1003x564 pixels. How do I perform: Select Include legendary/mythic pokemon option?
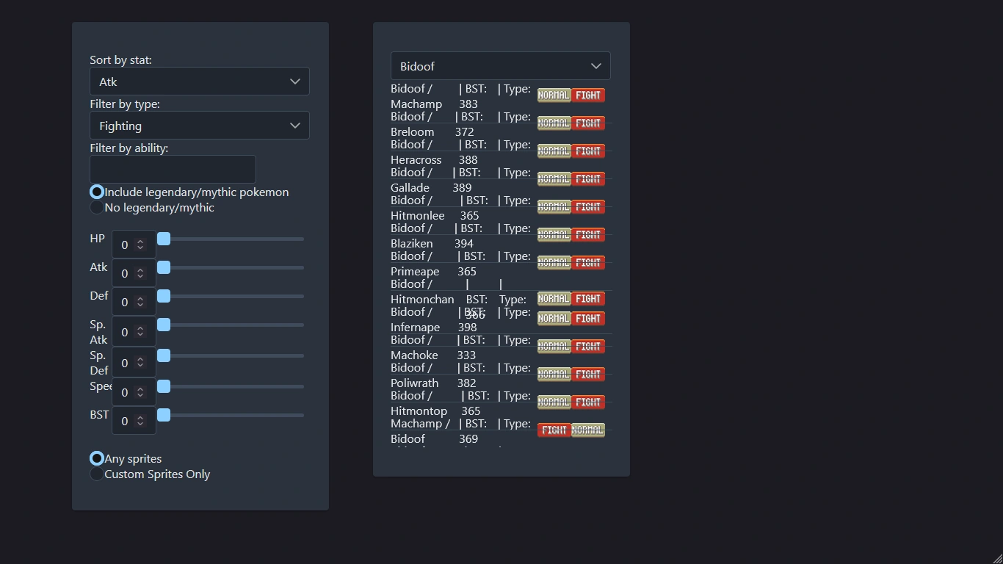[97, 192]
